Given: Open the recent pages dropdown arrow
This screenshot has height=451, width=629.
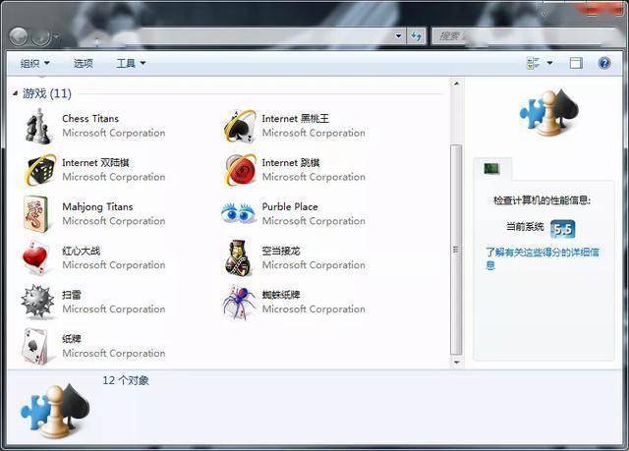Looking at the screenshot, I should (57, 37).
